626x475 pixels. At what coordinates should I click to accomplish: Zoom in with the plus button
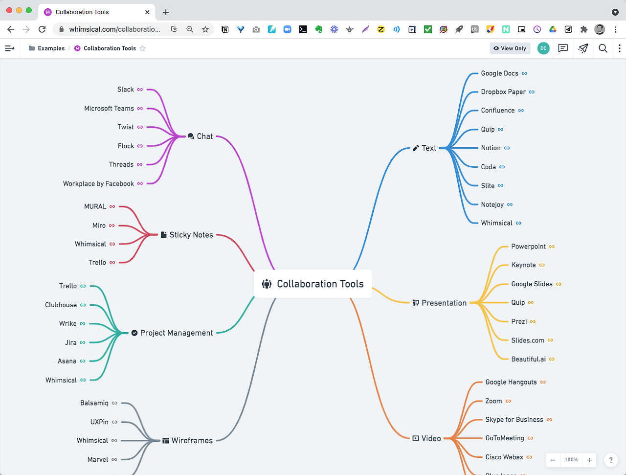589,460
